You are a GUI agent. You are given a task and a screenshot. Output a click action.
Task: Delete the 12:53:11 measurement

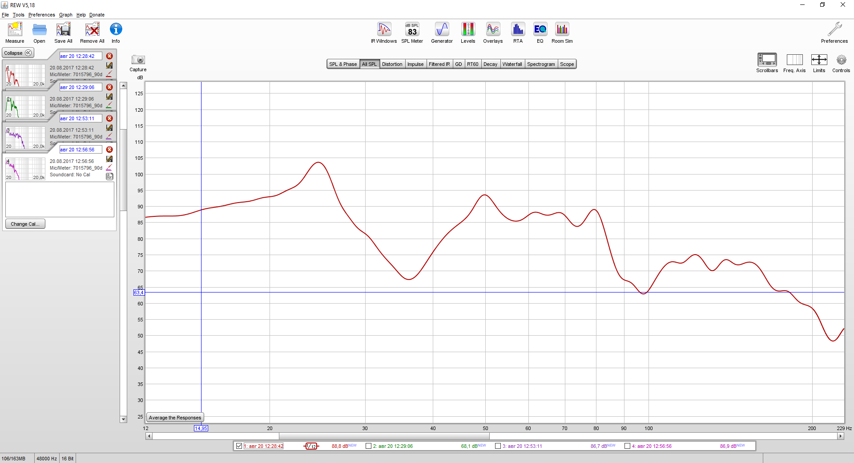pos(109,118)
